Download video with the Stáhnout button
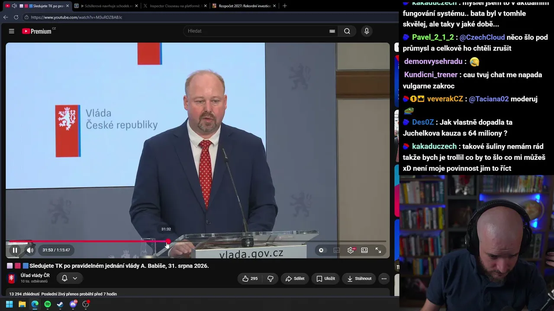Image resolution: width=554 pixels, height=311 pixels. pyautogui.click(x=359, y=279)
